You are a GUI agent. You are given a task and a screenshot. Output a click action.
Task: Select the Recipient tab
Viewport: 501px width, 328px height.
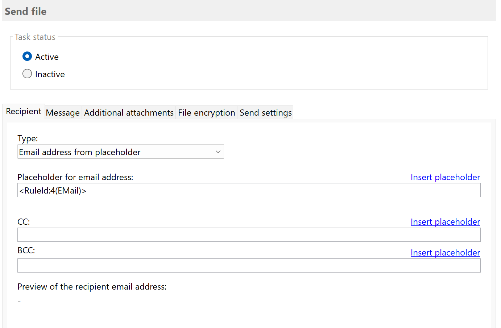click(23, 111)
